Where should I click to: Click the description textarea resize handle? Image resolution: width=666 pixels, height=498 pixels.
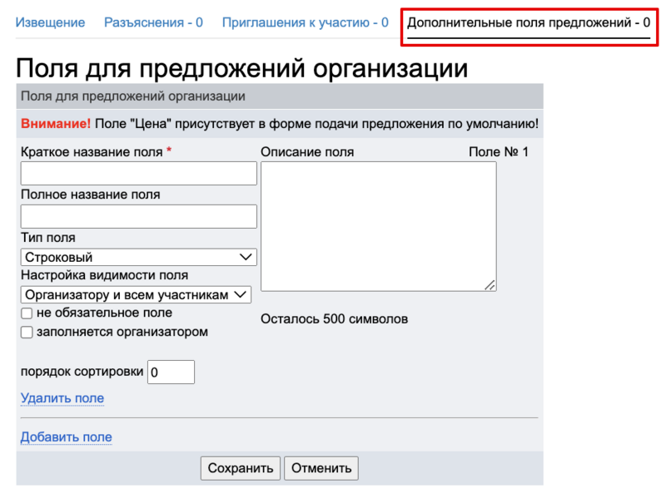coord(490,285)
